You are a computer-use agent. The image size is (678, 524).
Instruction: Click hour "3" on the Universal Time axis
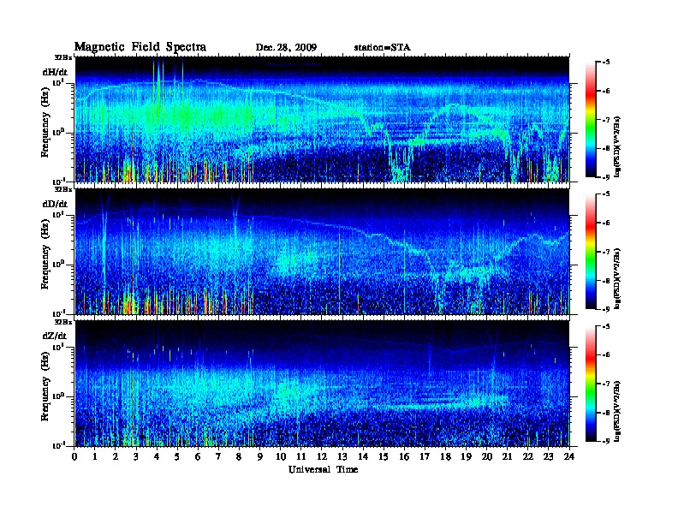coord(136,456)
